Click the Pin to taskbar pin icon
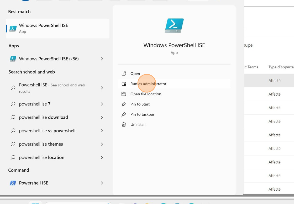Image resolution: width=294 pixels, height=204 pixels. click(124, 114)
